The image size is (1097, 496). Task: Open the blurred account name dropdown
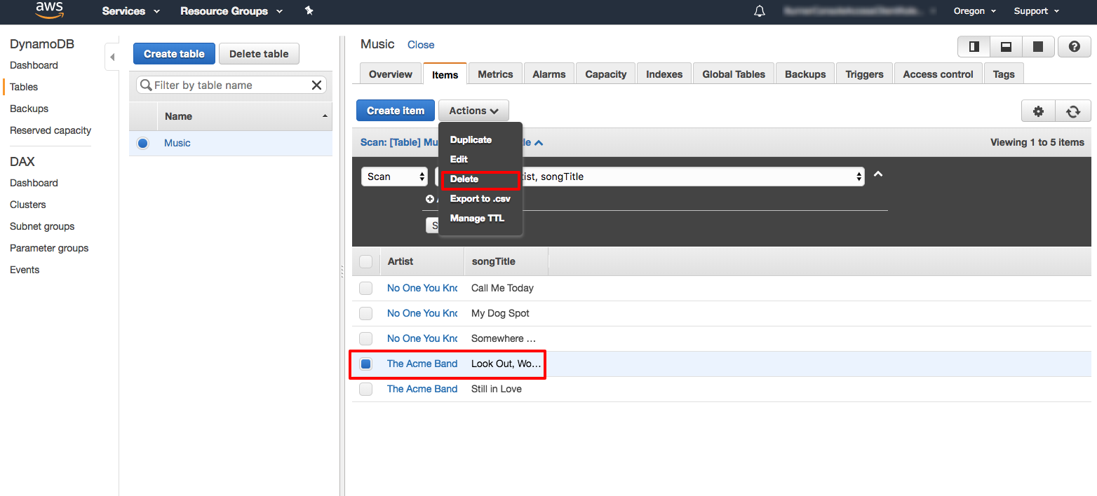coord(860,11)
